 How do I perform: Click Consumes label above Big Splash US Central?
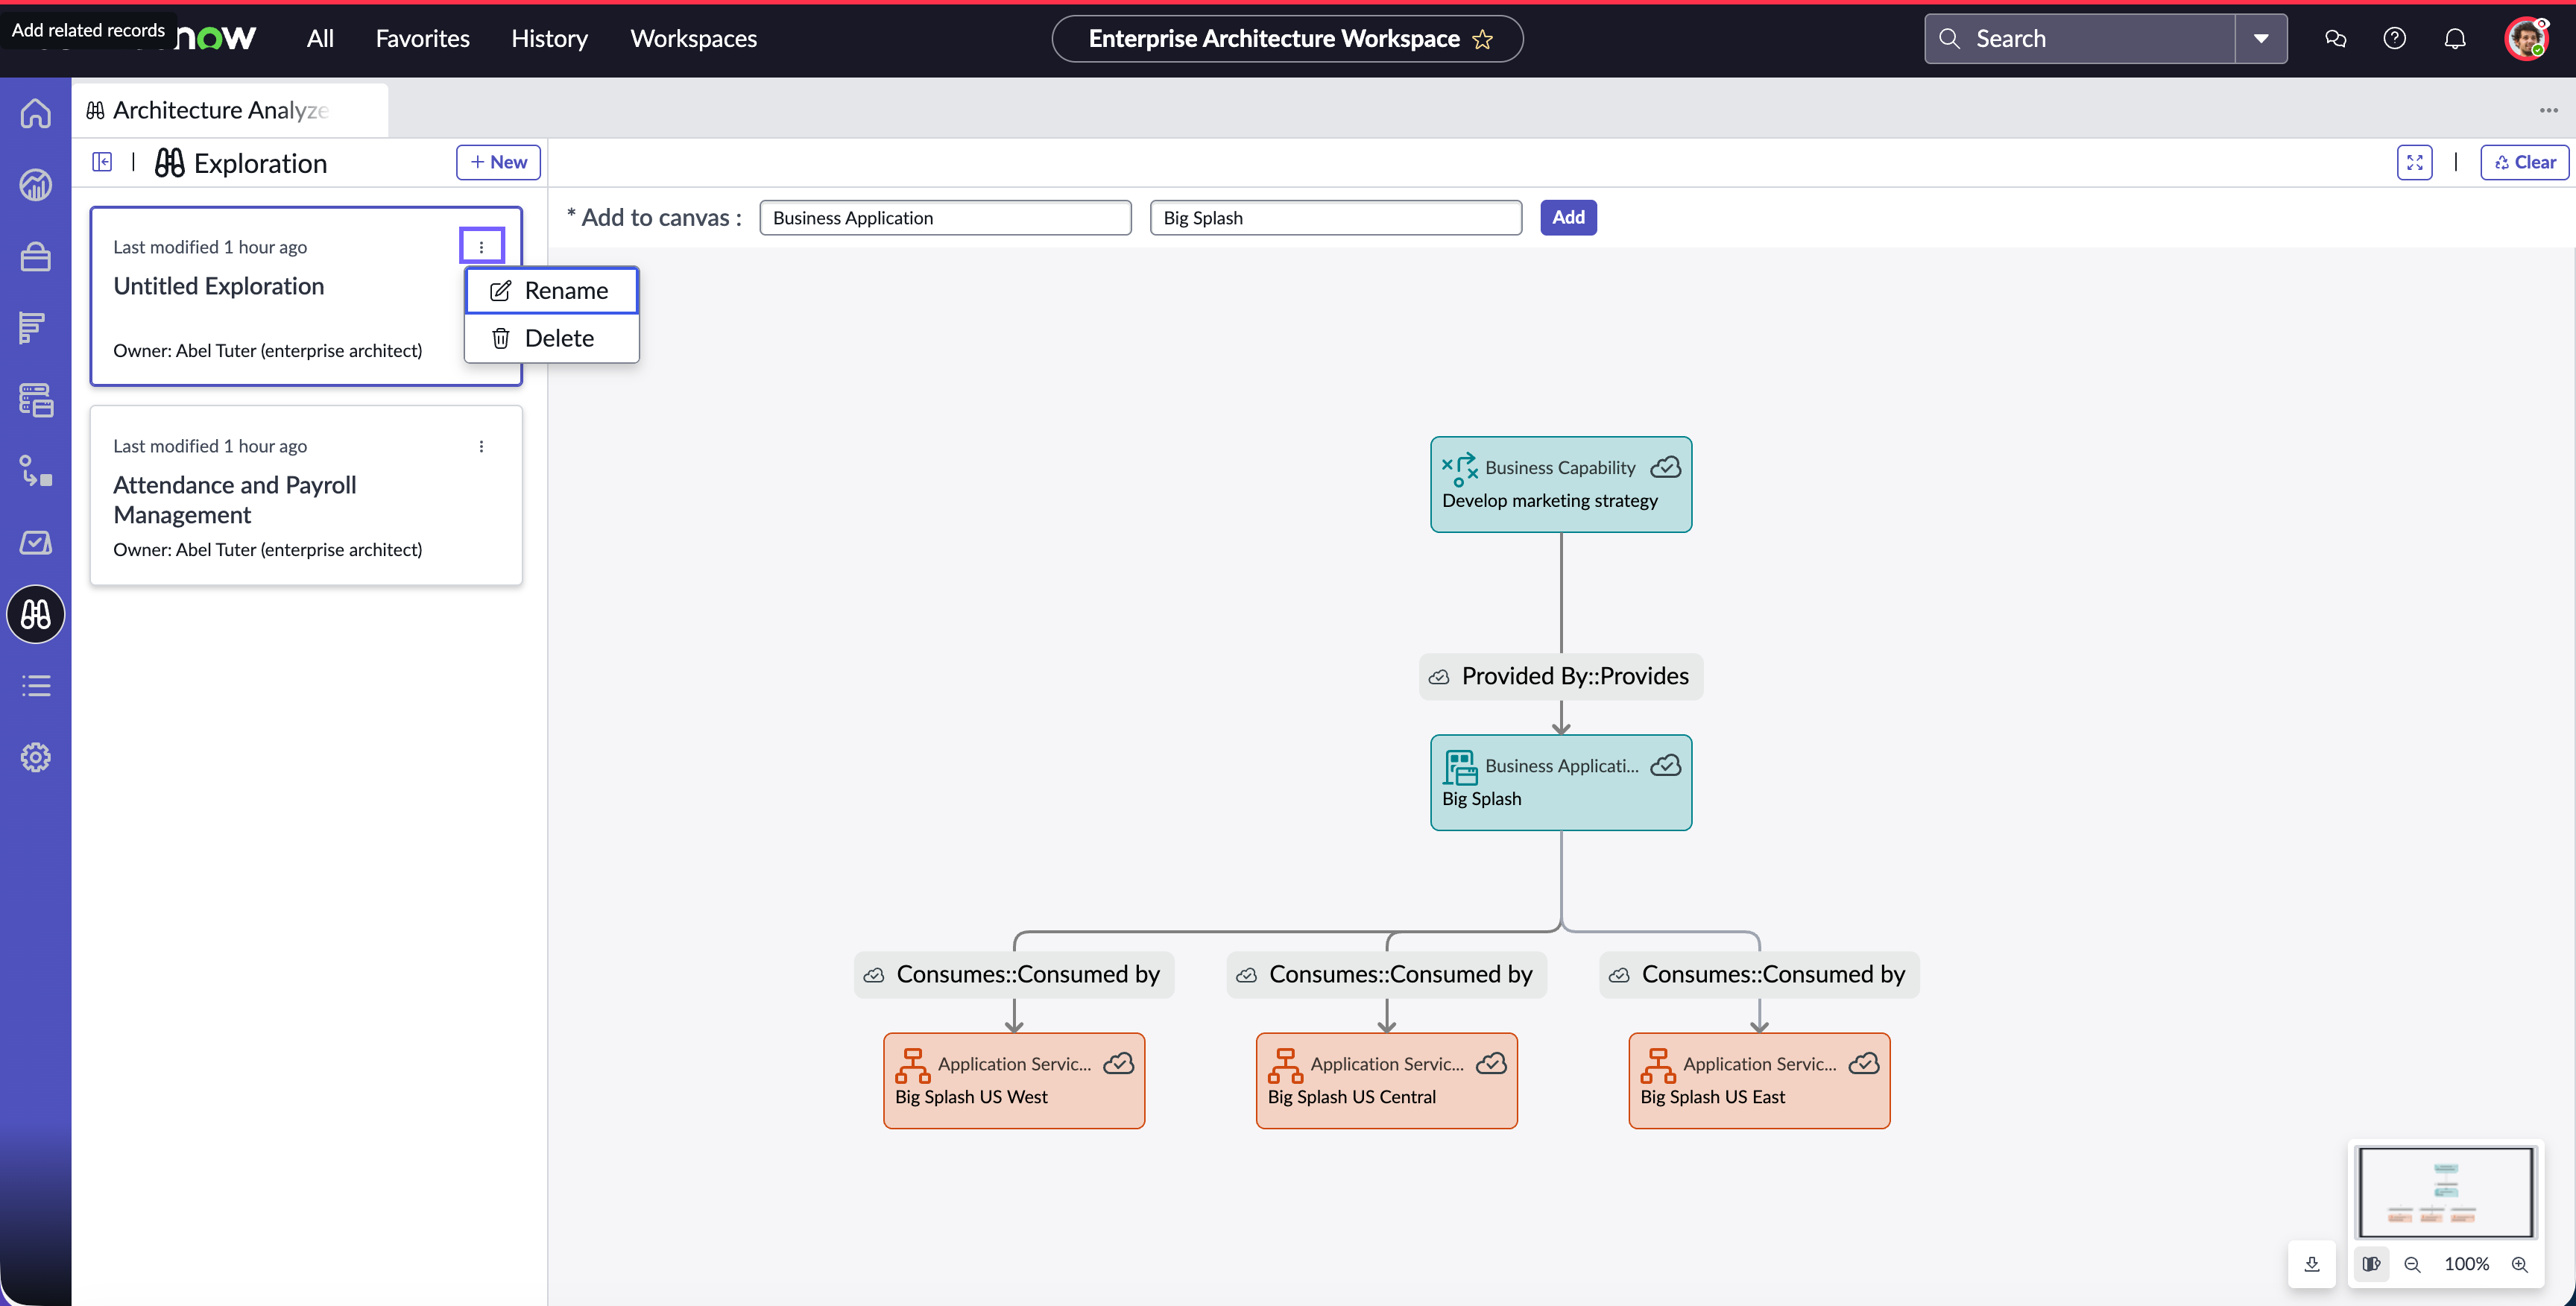1387,974
